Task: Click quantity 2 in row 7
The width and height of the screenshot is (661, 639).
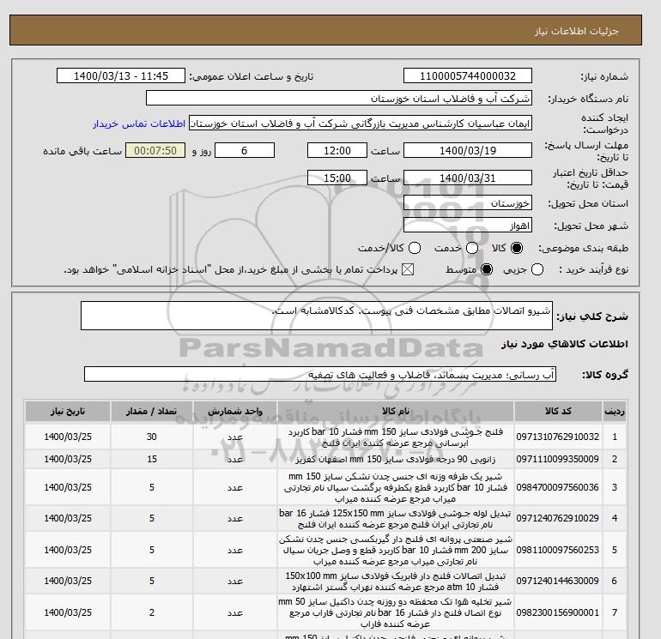Action: [152, 612]
